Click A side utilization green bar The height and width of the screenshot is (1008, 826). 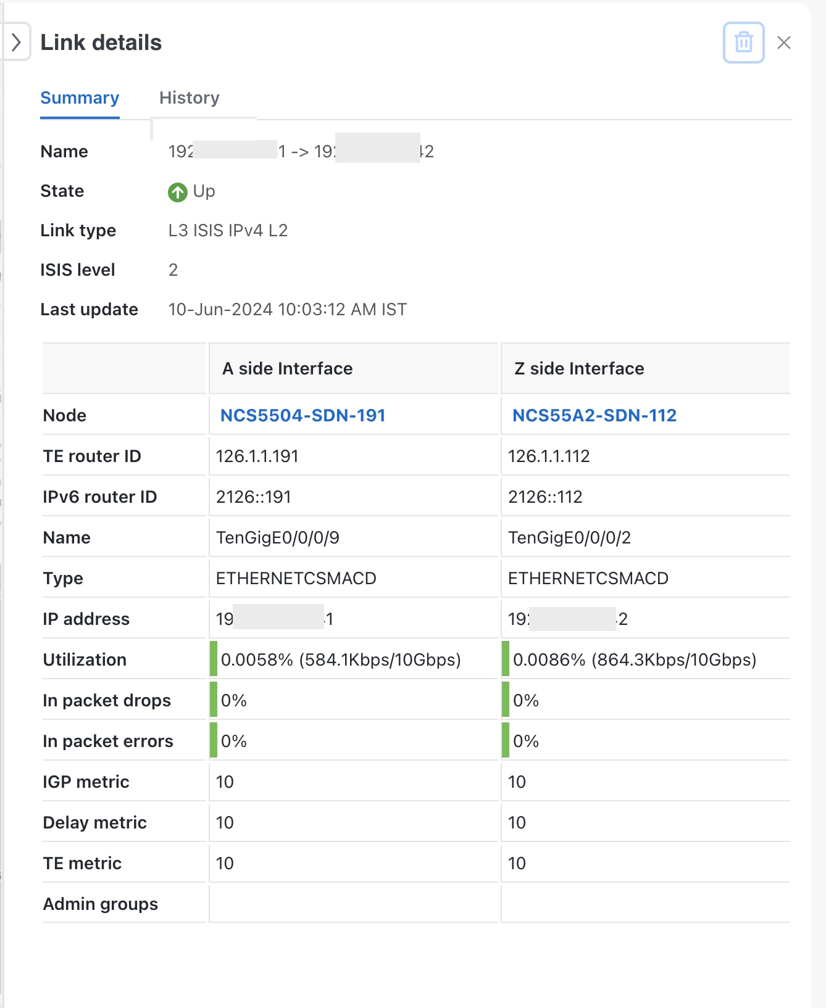tap(214, 659)
